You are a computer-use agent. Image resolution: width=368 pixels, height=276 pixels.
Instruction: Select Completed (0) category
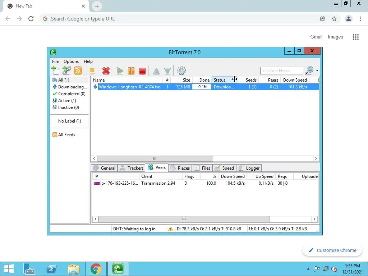[69, 94]
